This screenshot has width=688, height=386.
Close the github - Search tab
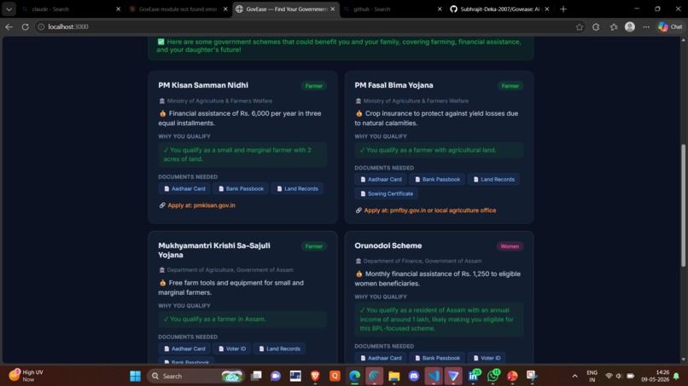pos(440,9)
